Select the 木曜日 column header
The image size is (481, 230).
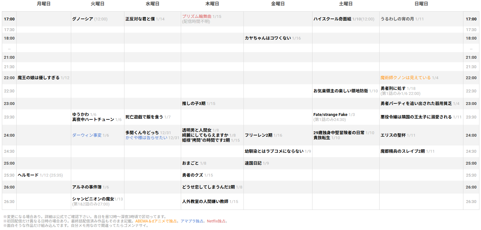(x=211, y=4)
